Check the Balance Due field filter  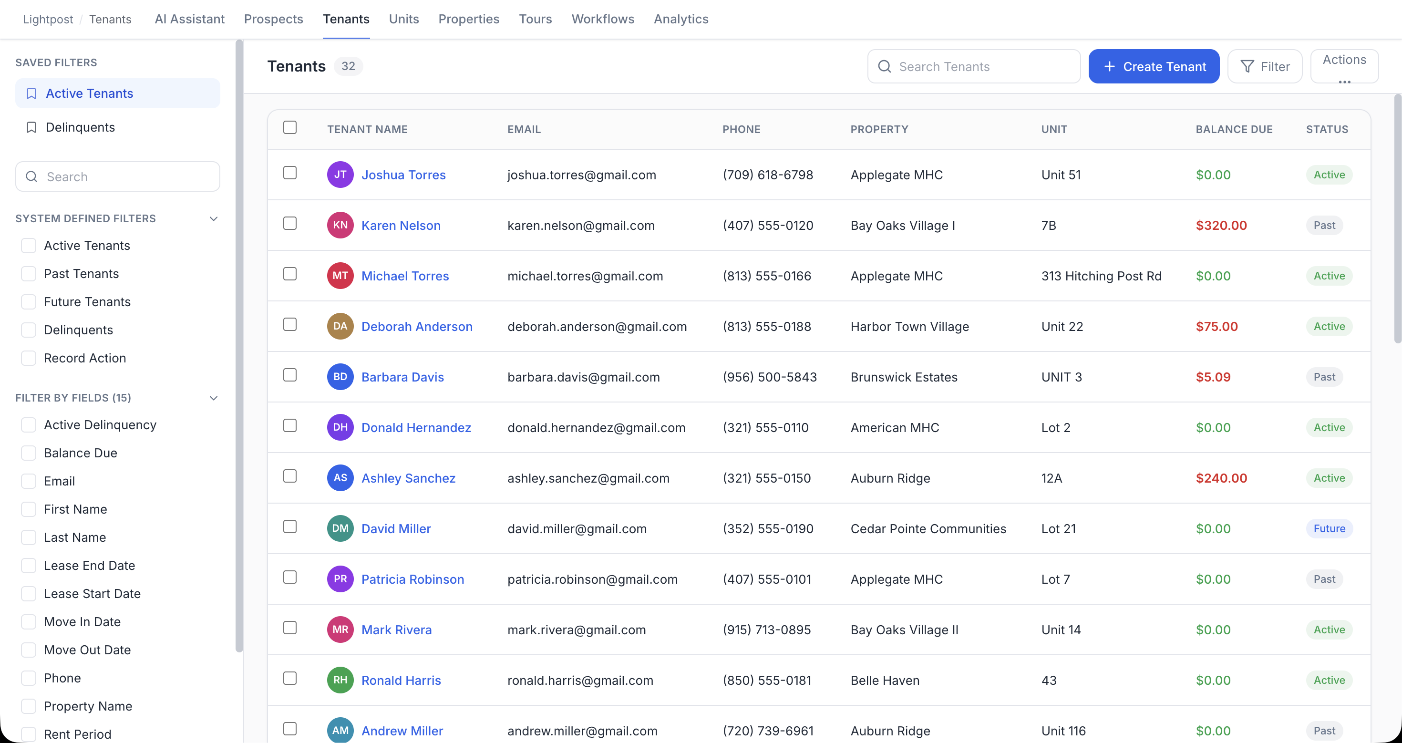(28, 453)
